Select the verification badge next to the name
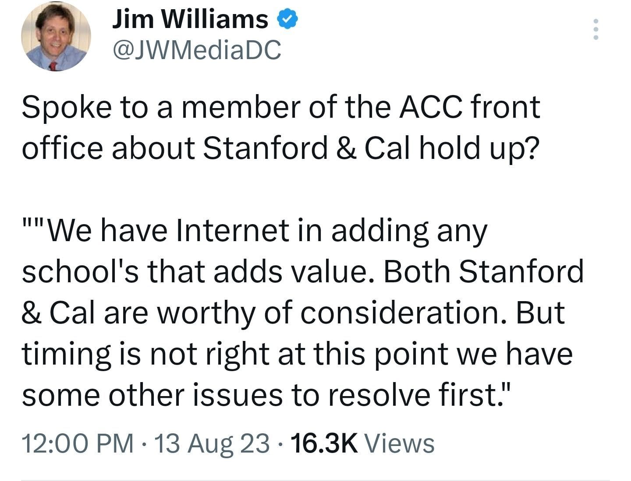Viewport: 631px width, 481px height. pos(287,18)
